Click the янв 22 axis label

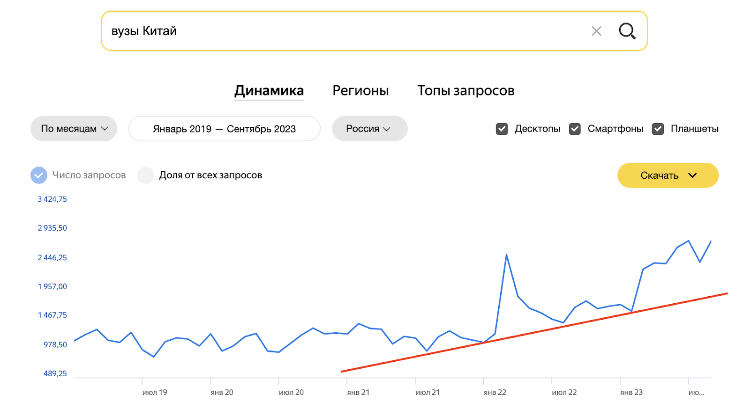point(495,392)
